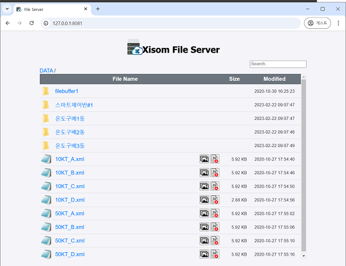This screenshot has width=346, height=266.
Task: Open the 10KT_D.xml file link
Action: tap(70, 200)
